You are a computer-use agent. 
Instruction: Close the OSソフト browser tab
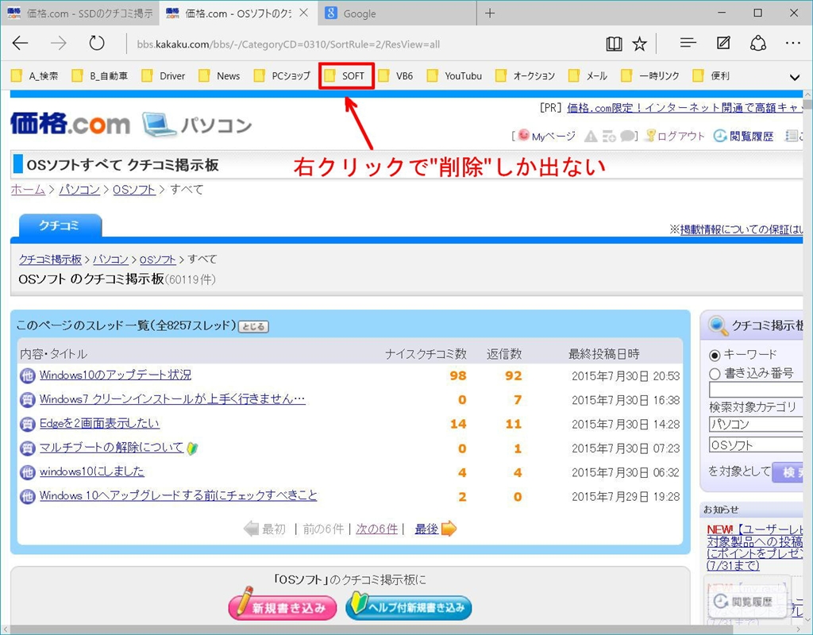(x=304, y=13)
